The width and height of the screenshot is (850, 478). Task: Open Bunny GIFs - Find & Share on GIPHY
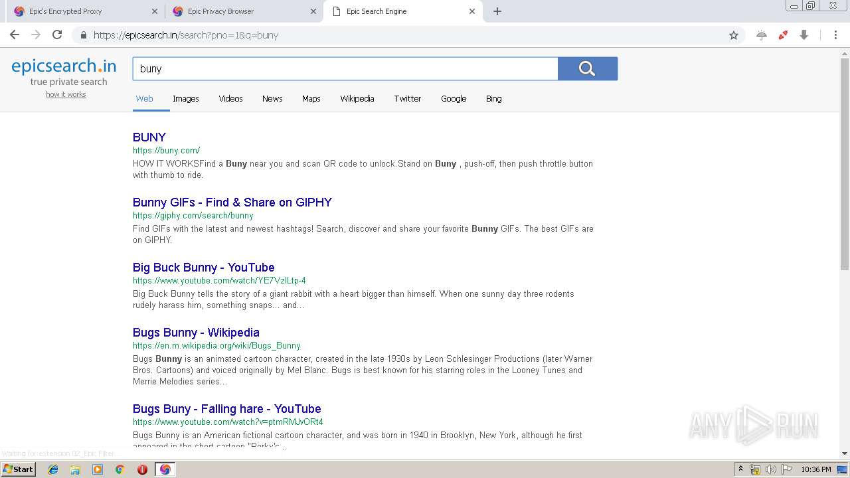coord(232,202)
